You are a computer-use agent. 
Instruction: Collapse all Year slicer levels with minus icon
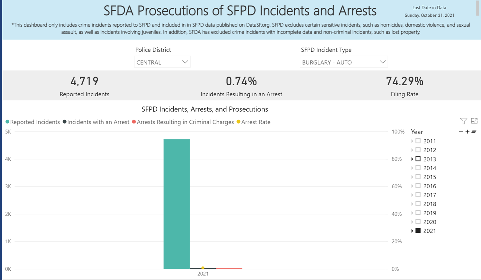(461, 132)
